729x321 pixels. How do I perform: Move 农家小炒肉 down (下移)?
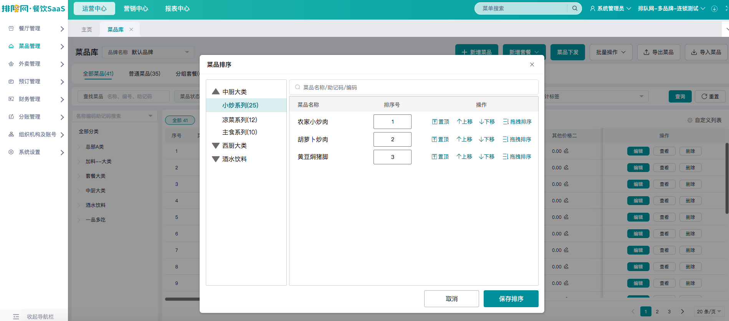pos(487,122)
